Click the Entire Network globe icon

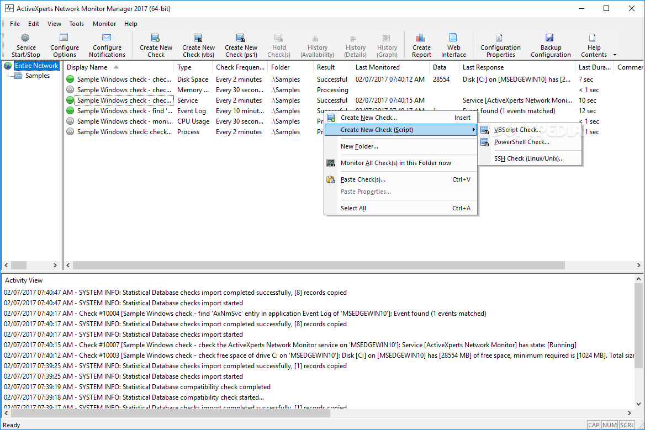coord(8,65)
